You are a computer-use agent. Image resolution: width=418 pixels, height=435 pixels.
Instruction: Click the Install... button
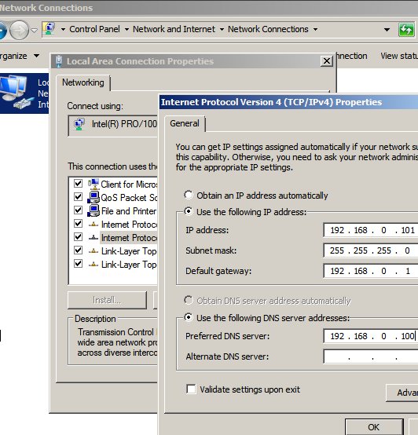(107, 300)
